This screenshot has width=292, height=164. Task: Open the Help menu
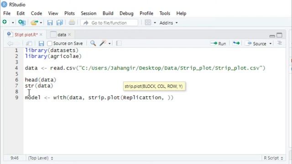pyautogui.click(x=181, y=13)
